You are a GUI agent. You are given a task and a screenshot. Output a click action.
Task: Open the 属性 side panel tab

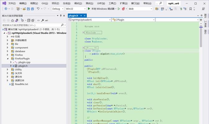pyautogui.click(x=205, y=16)
